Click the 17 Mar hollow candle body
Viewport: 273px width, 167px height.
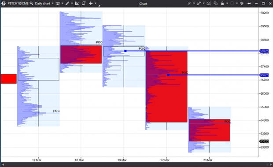pyautogui.click(x=38, y=69)
